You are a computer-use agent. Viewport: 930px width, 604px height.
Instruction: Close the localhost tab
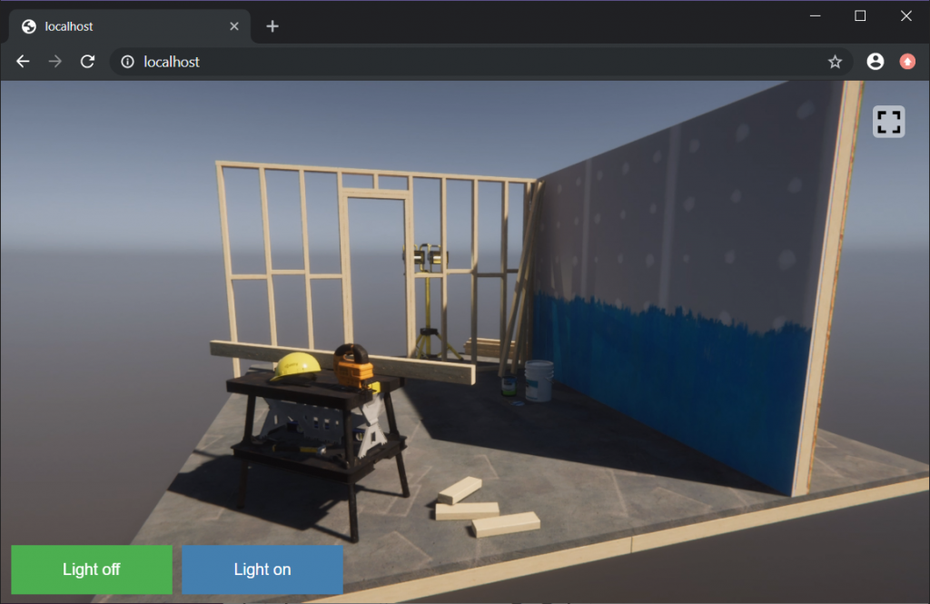pos(234,26)
